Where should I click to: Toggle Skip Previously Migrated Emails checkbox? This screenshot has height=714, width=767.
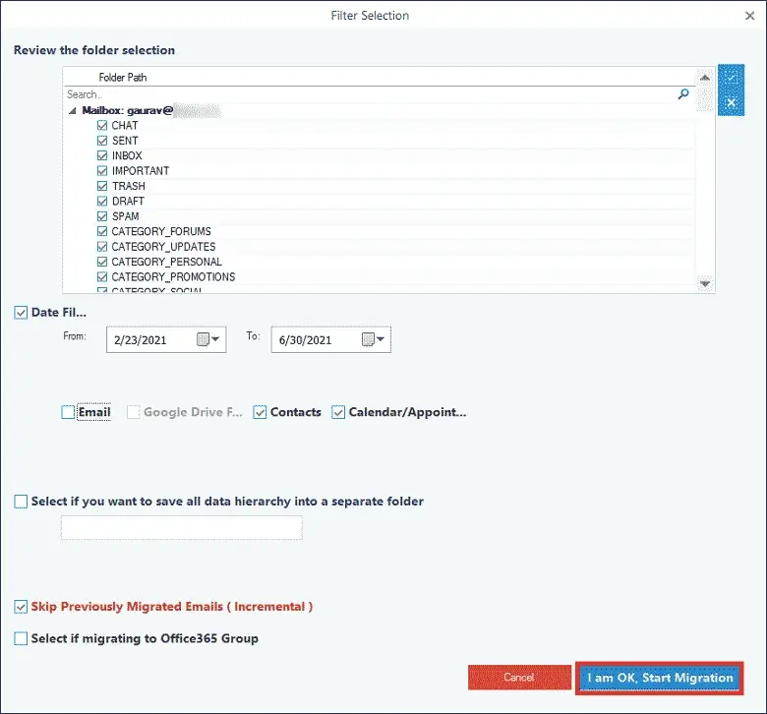pyautogui.click(x=21, y=607)
